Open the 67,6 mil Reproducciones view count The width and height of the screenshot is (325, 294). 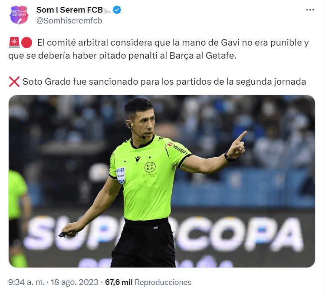click(x=148, y=282)
